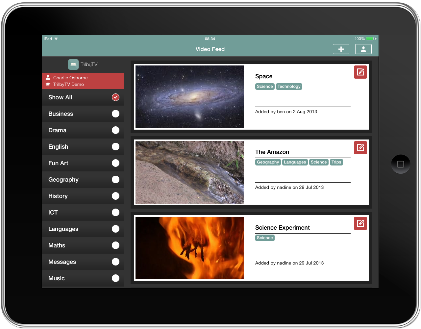Tap the plus icon to add video
The height and width of the screenshot is (329, 421).
[x=341, y=49]
